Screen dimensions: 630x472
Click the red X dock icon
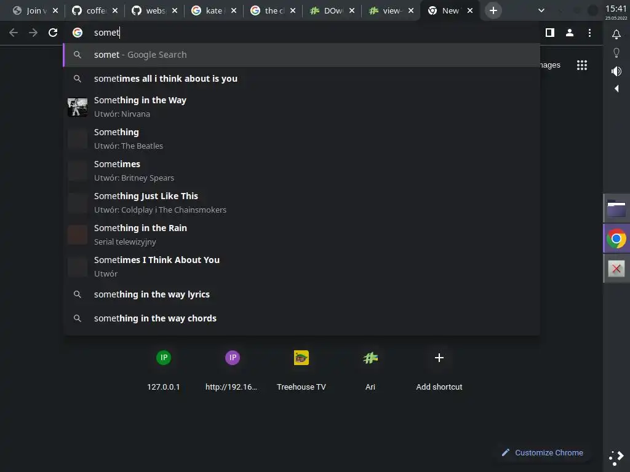point(616,269)
